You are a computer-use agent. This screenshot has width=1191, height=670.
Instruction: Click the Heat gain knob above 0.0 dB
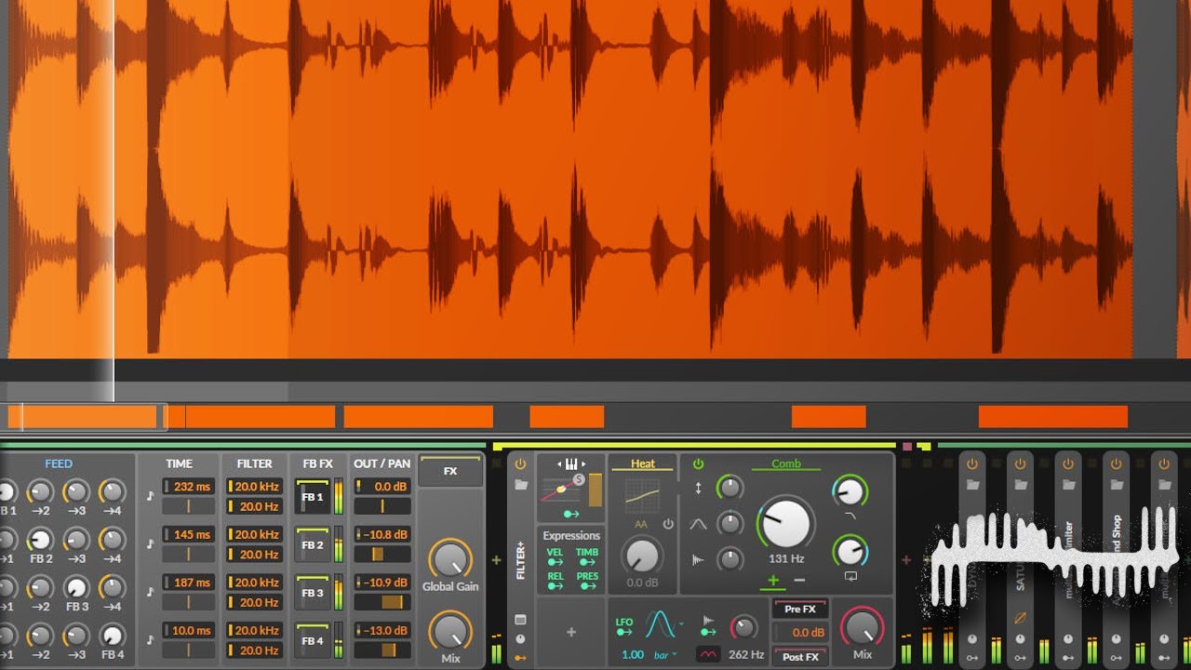642,556
